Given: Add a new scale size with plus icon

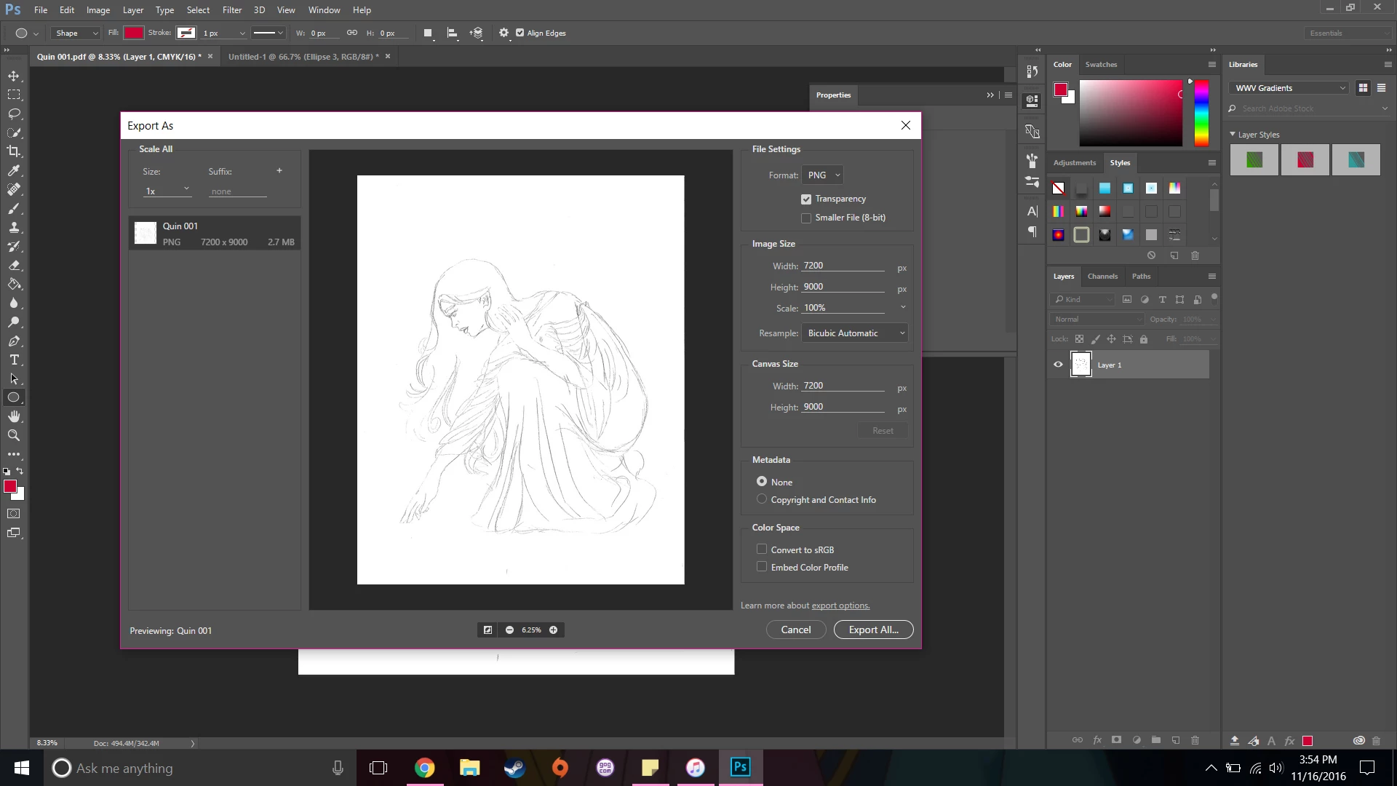Looking at the screenshot, I should [x=279, y=170].
